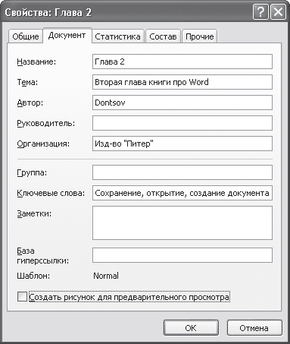
Task: Click the Автор field containing Dontsov
Action: pyautogui.click(x=182, y=103)
